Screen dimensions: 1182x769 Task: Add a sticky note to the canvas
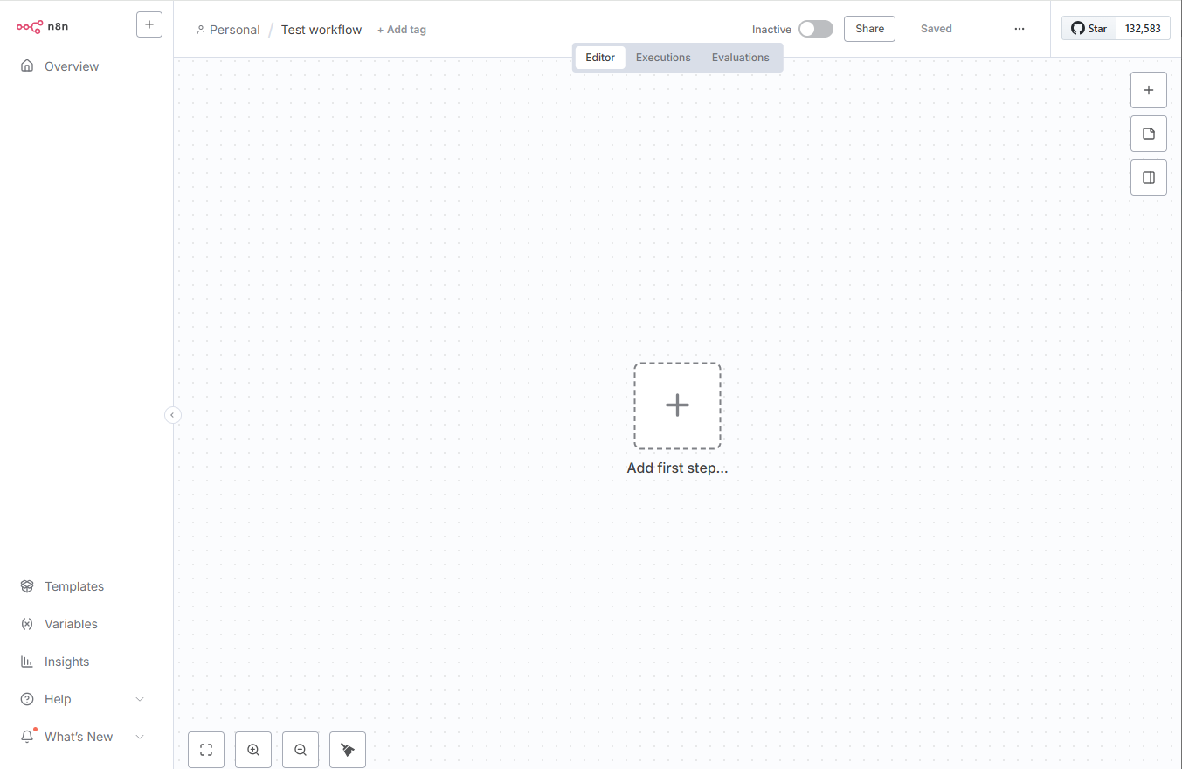coord(1149,134)
